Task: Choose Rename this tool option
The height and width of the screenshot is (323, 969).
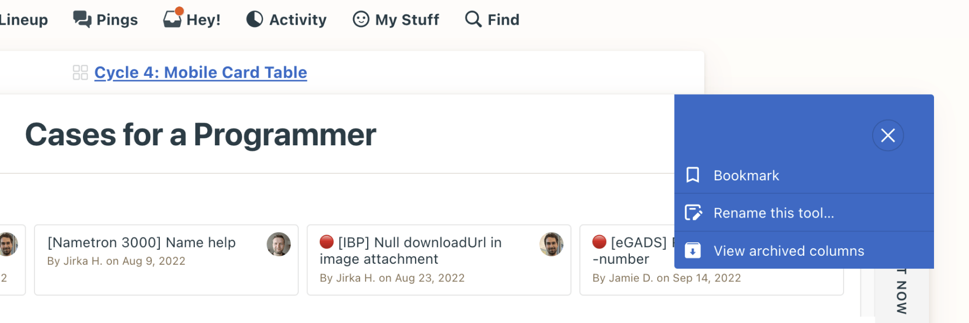Action: click(774, 213)
